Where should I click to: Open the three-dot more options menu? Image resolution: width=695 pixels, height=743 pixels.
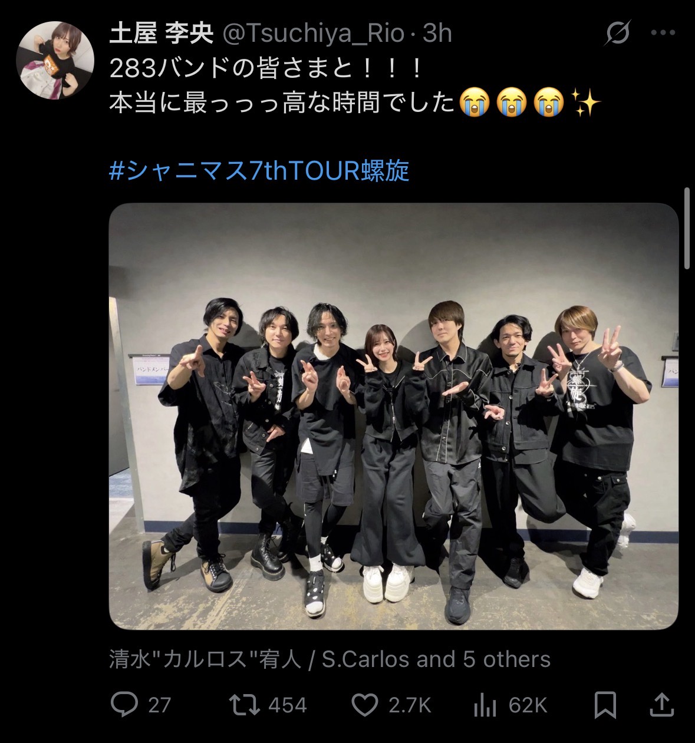point(663,33)
